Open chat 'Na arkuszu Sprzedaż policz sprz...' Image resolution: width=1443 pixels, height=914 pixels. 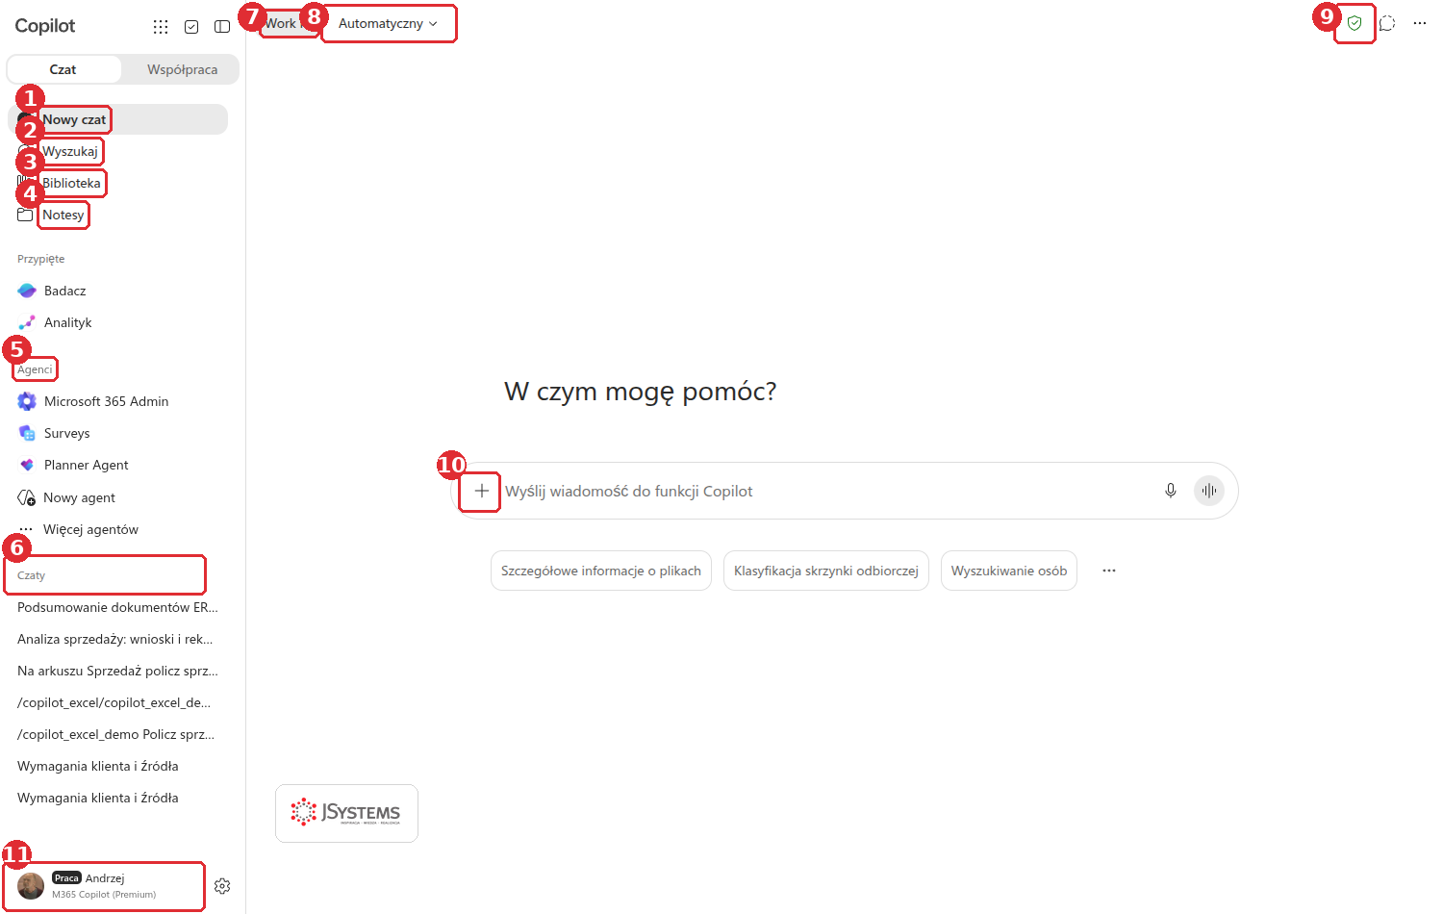click(x=117, y=671)
